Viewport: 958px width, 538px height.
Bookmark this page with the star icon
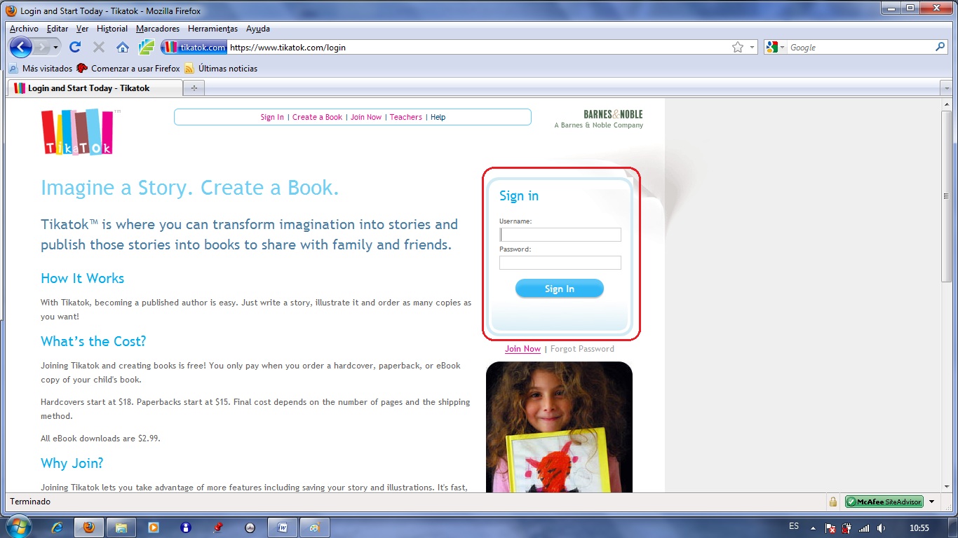[x=737, y=47]
